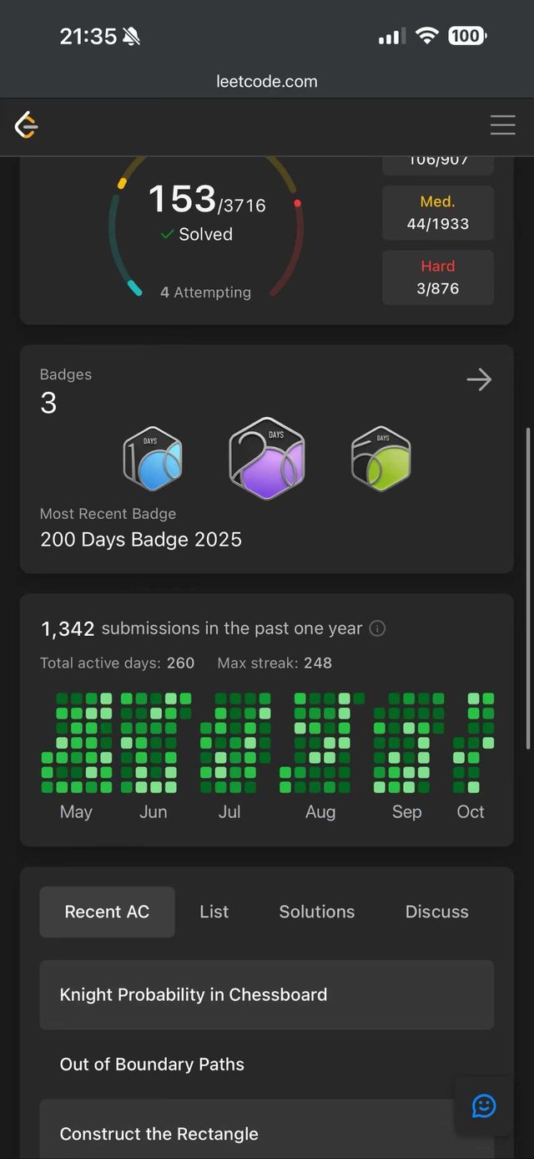Open the hamburger navigation menu
The image size is (534, 1159).
coord(502,125)
